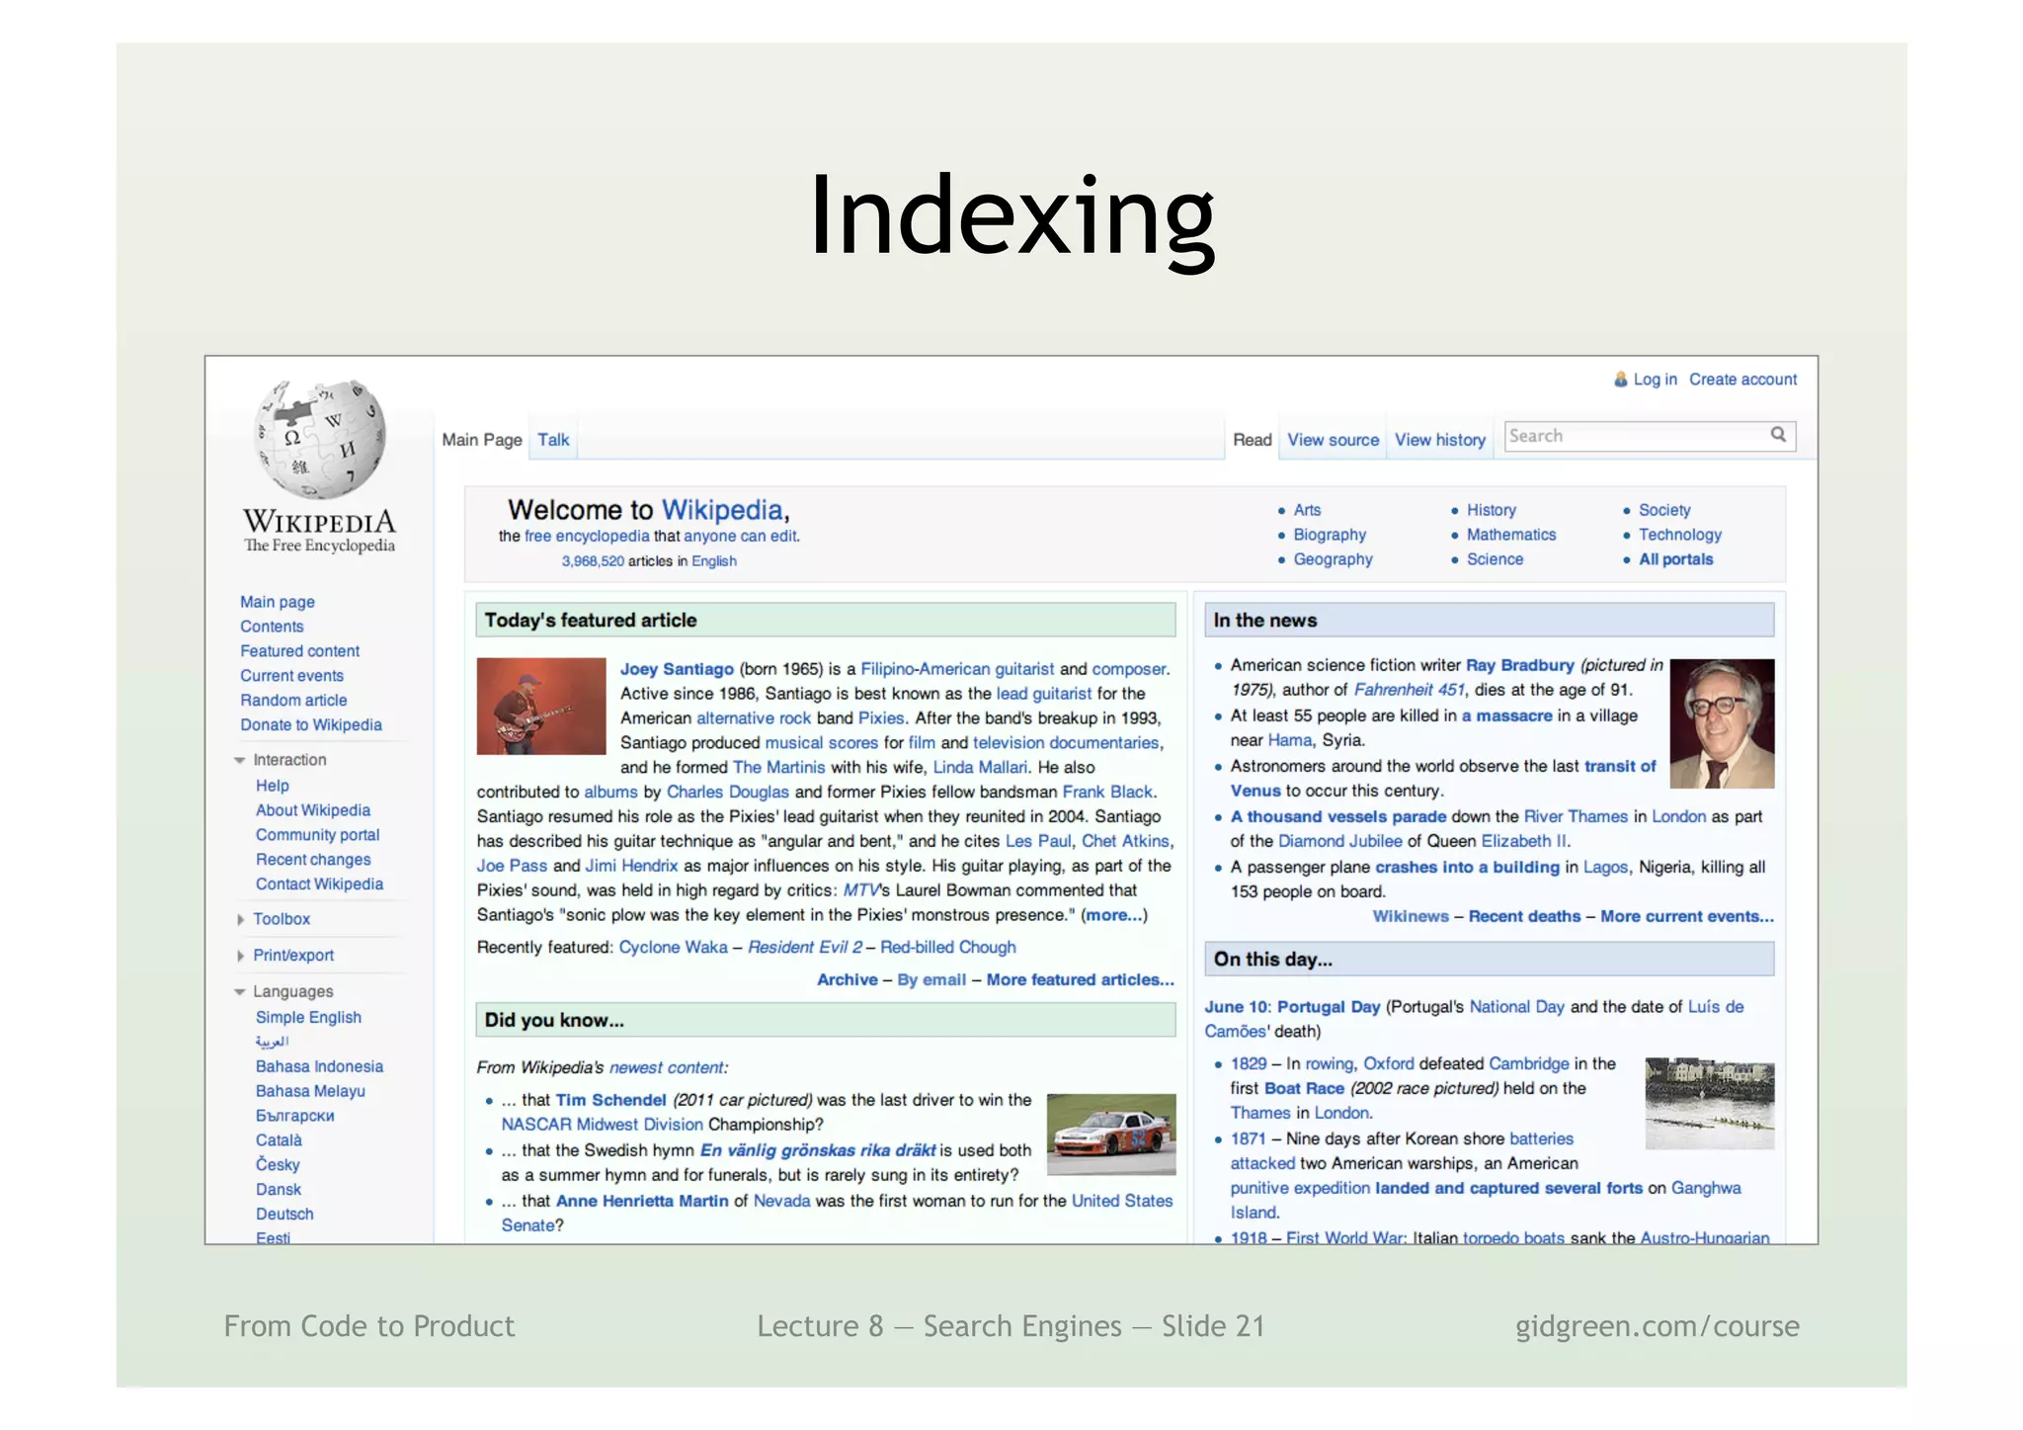Viewport: 2023px width, 1430px height.
Task: Open the Geography portal link
Action: coord(1333,559)
